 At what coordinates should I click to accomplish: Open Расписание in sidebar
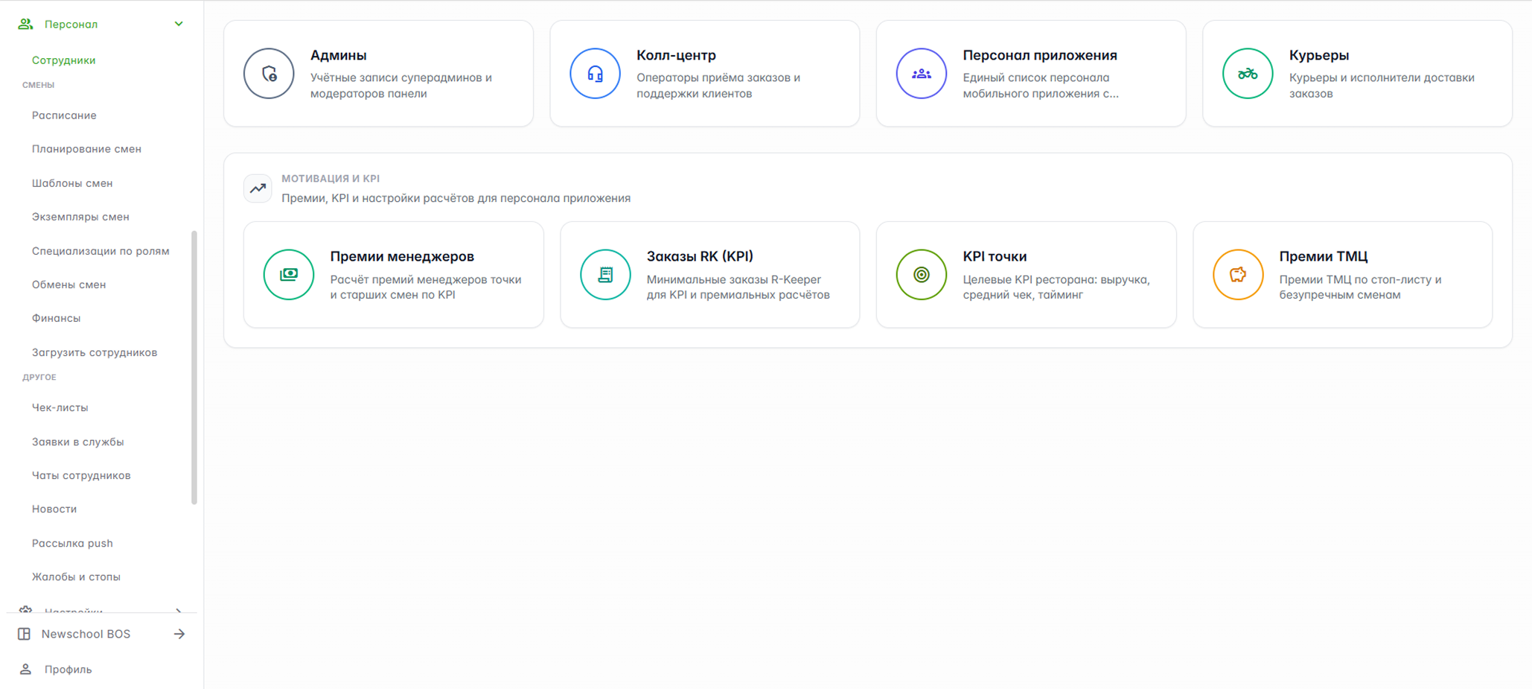[x=64, y=115]
